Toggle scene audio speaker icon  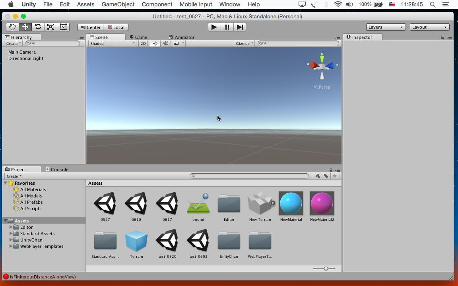[x=165, y=43]
